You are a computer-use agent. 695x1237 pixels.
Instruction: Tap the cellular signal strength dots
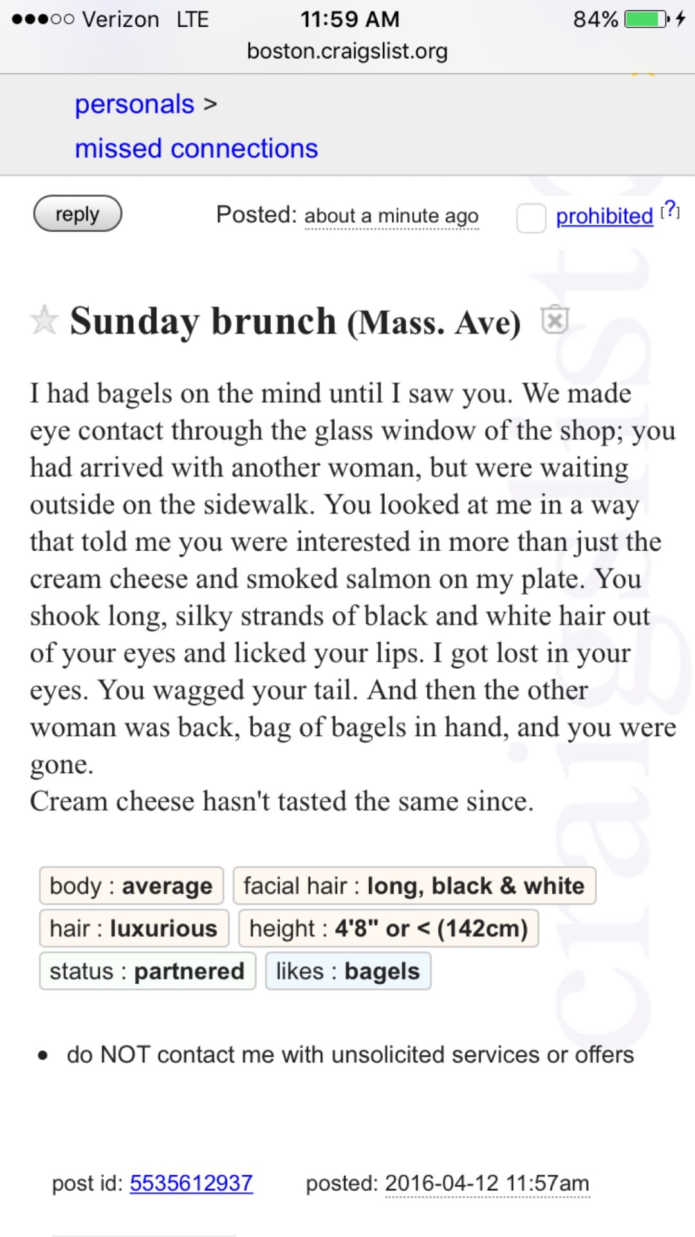coord(43,19)
